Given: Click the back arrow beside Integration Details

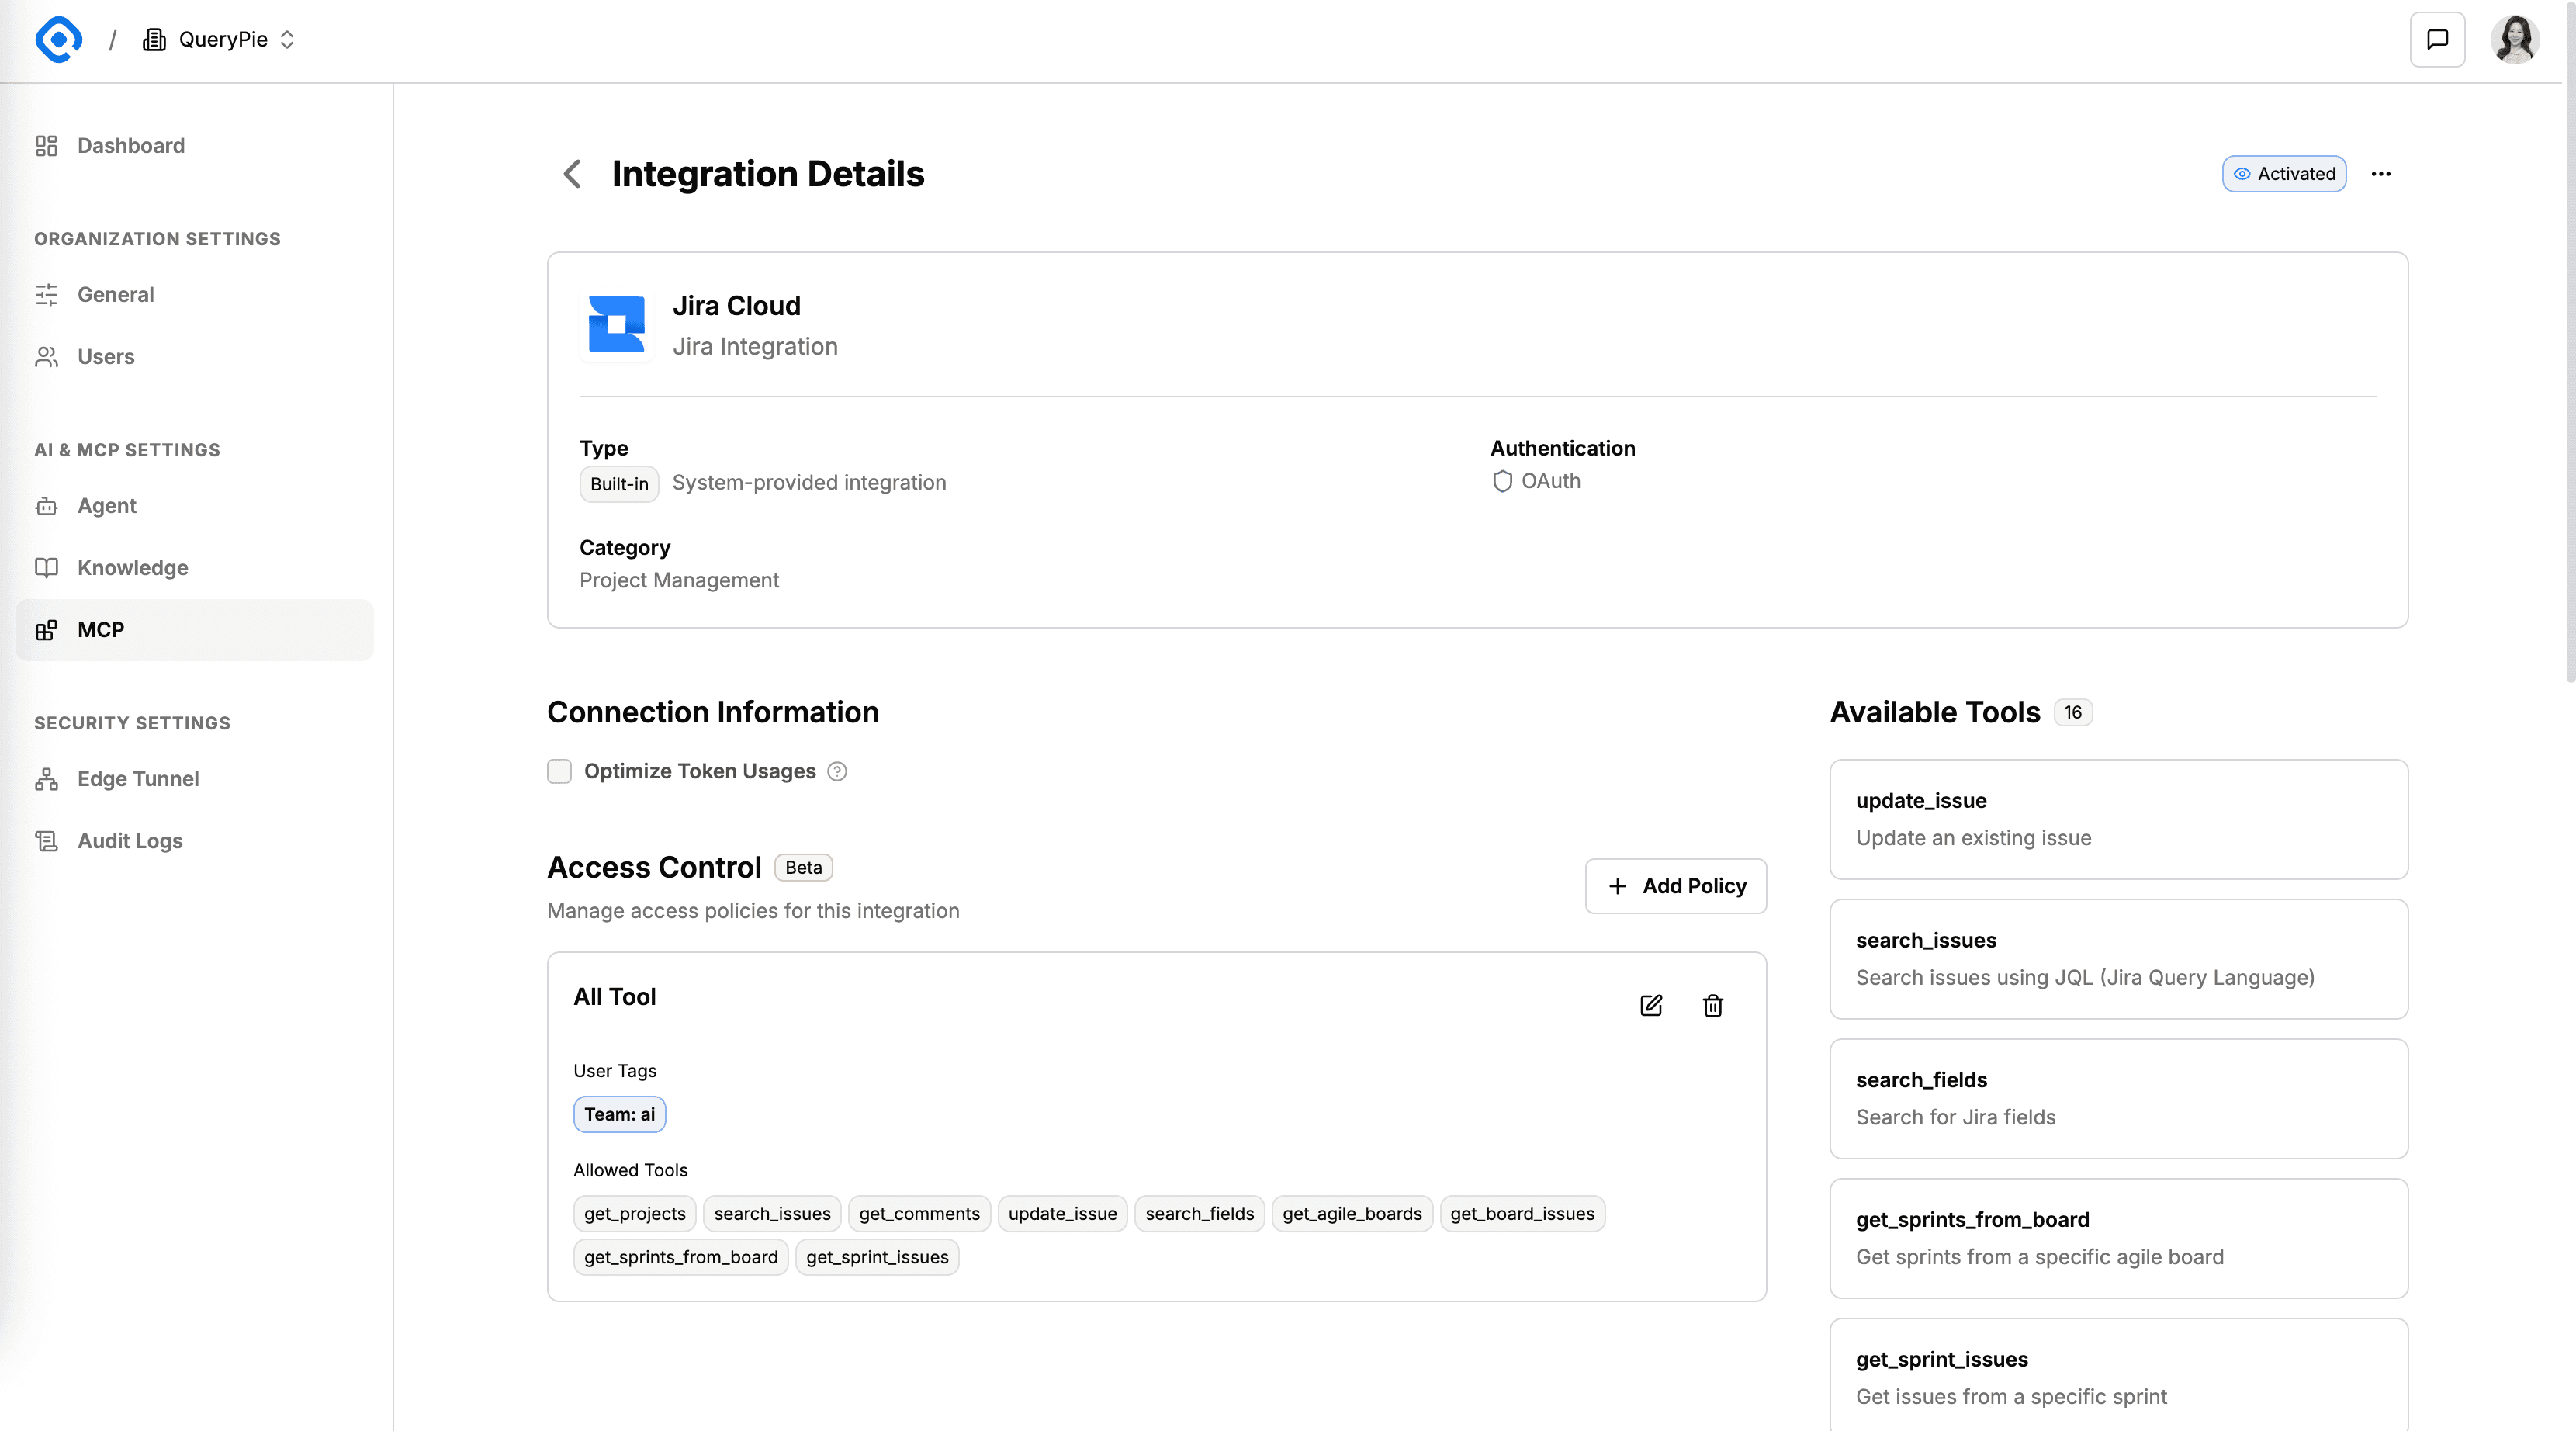Looking at the screenshot, I should (572, 174).
